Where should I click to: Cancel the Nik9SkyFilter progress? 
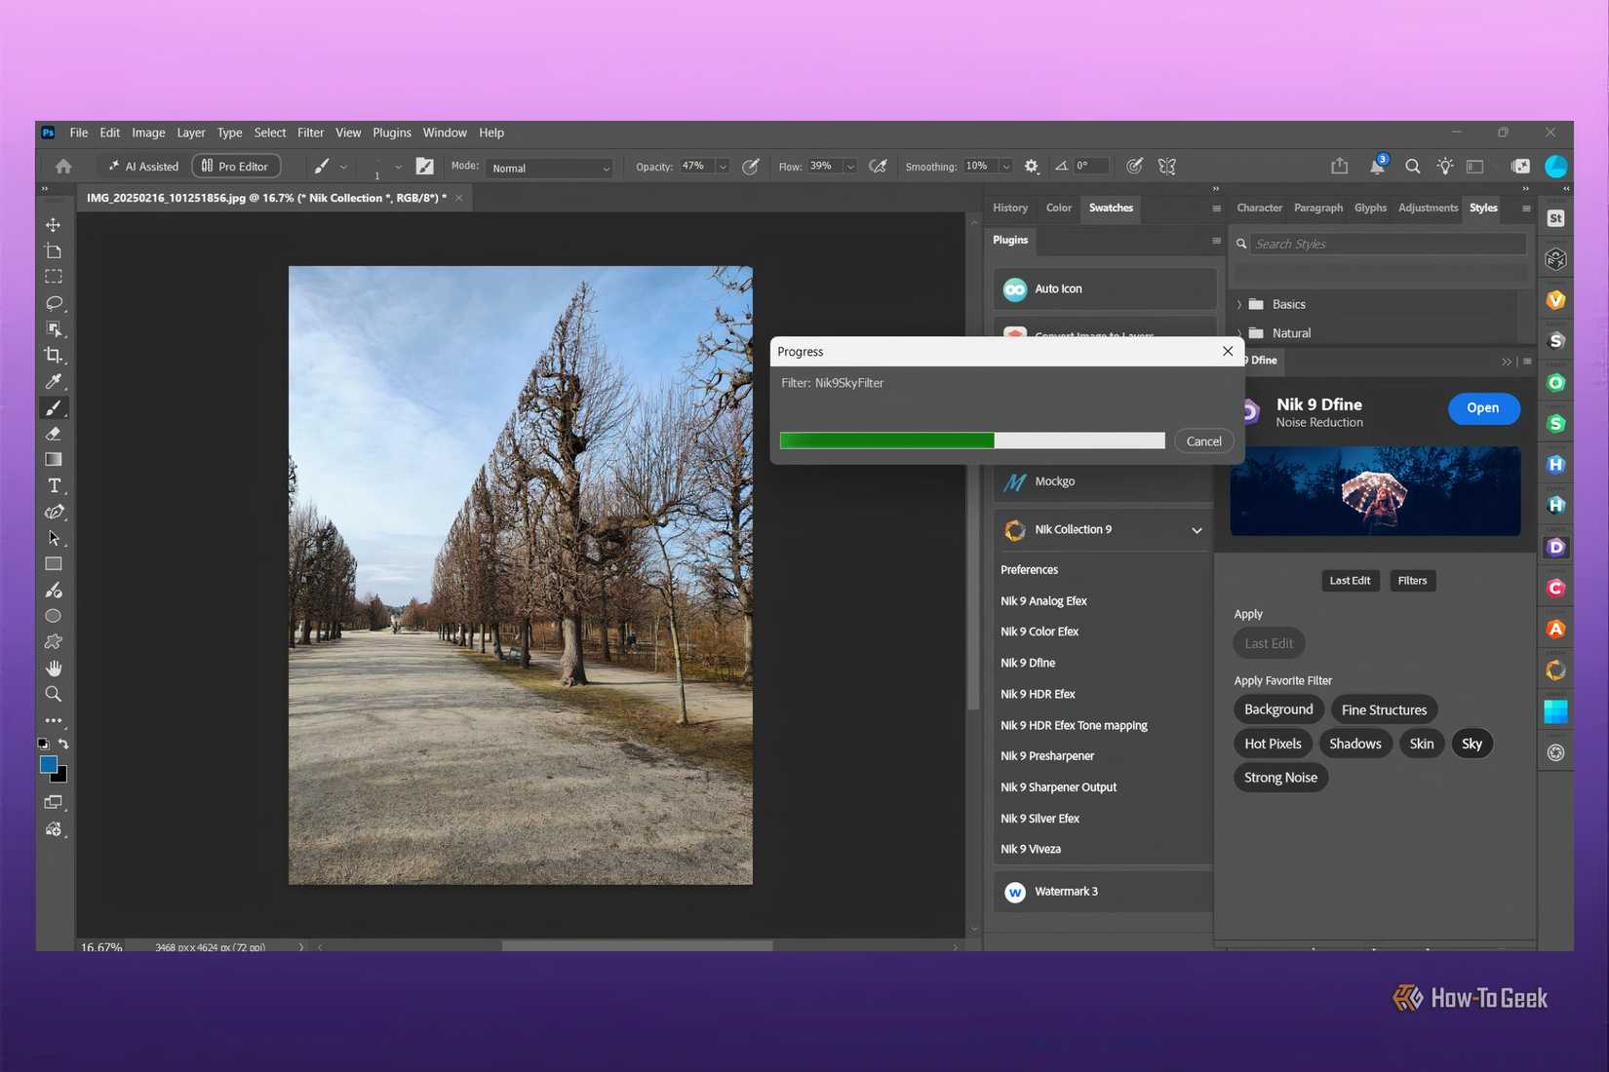tap(1203, 441)
